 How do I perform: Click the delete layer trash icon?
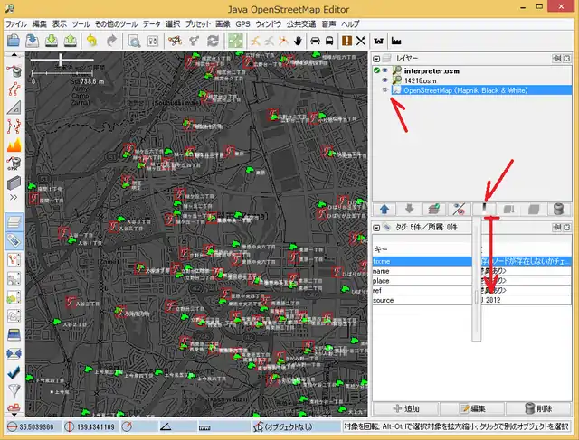point(558,210)
